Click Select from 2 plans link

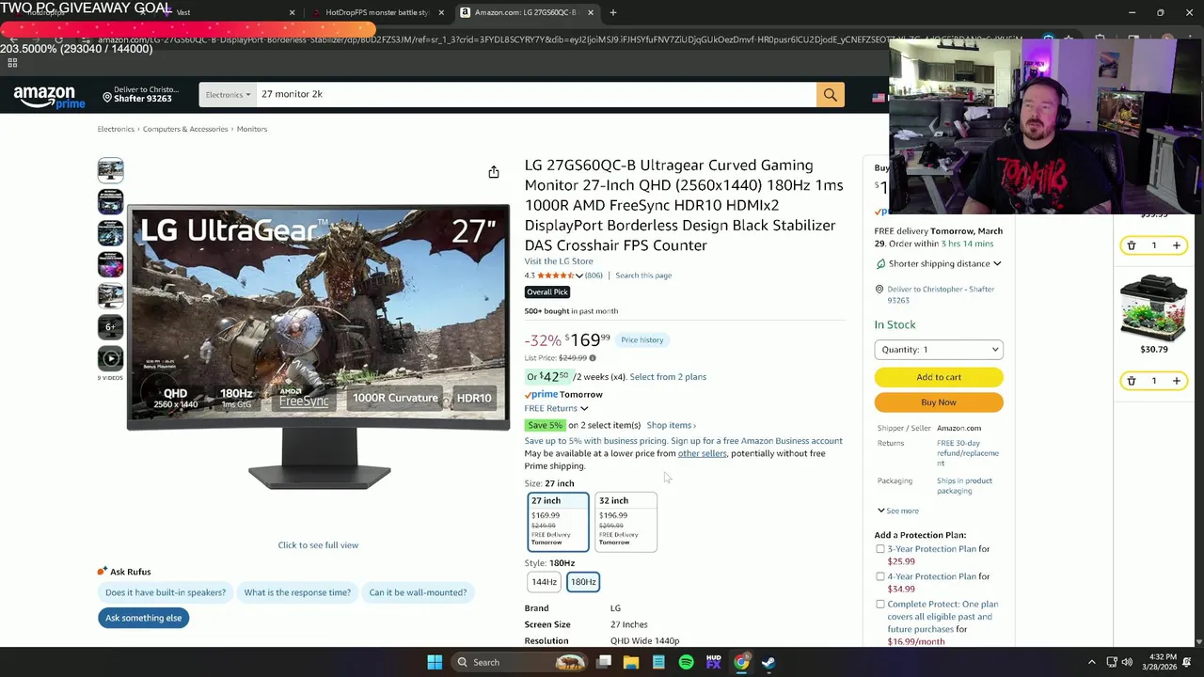[x=668, y=377]
